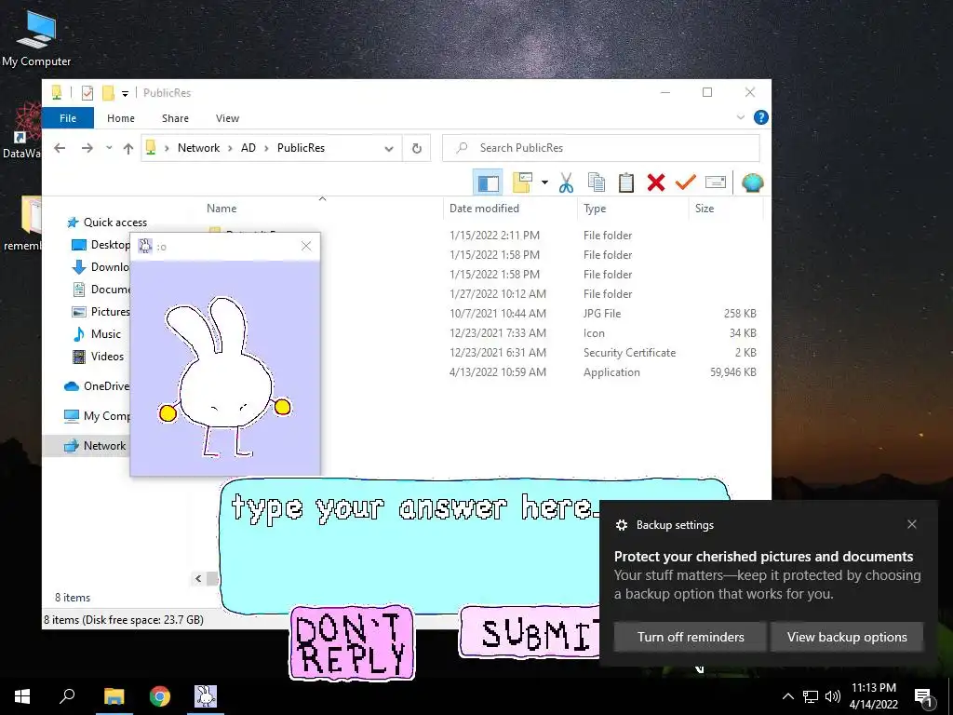Click the DON'T REPLY button
The image size is (953, 715).
coord(352,642)
